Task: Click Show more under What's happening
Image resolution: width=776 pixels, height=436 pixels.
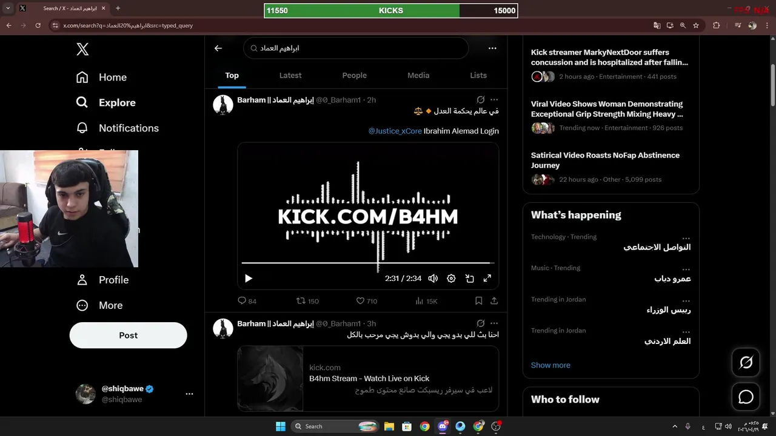Action: point(550,365)
